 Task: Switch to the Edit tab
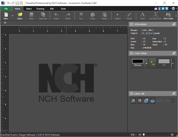(52, 9)
